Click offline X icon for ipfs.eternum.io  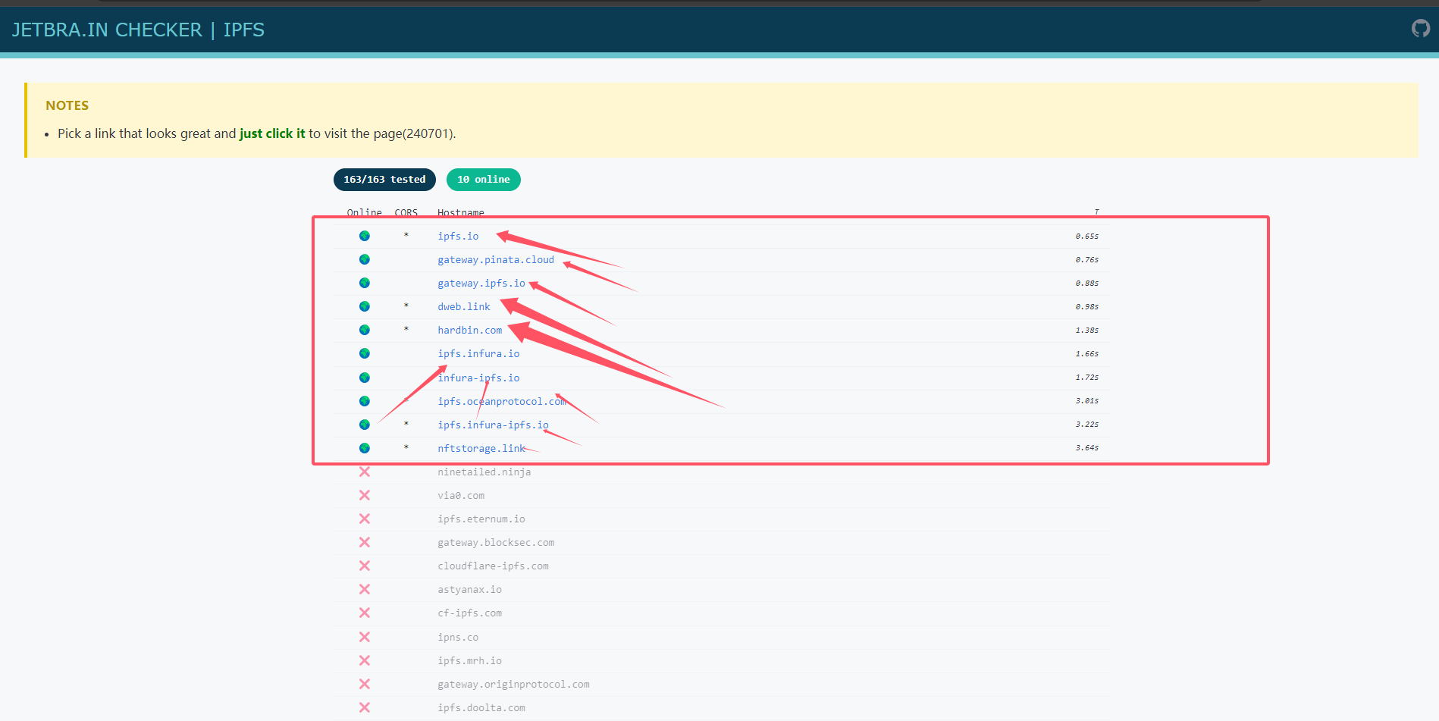[x=365, y=519]
